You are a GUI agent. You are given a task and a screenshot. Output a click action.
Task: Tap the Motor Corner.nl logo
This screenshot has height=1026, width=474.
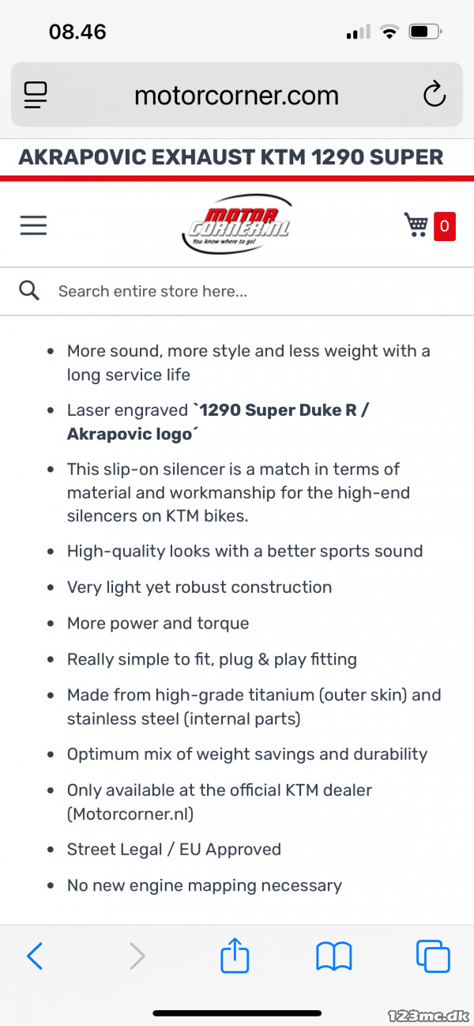point(236,224)
